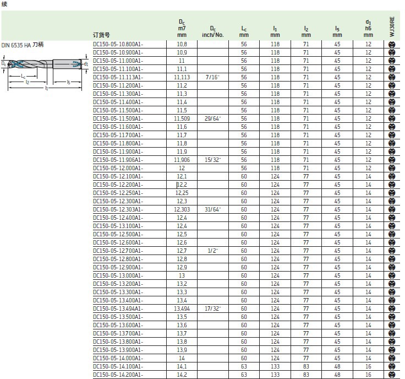Select order number DC150-05-11.906A1-
This screenshot has height=379, width=405.
[118, 160]
